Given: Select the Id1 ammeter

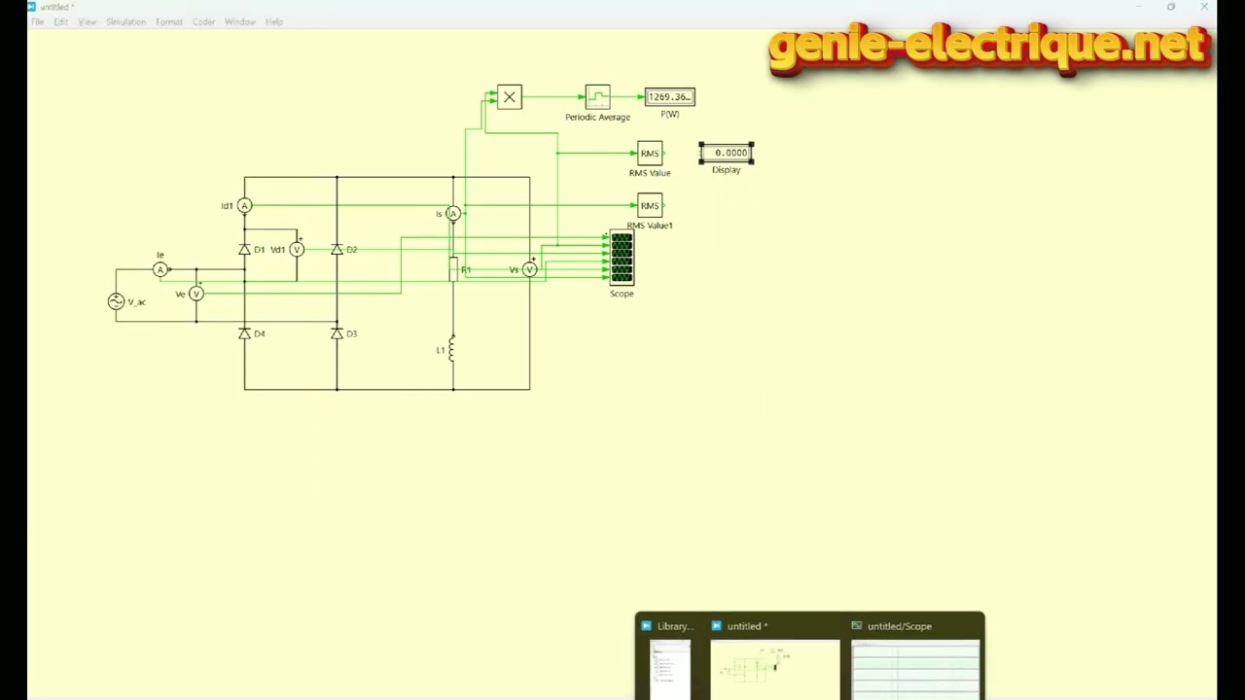Looking at the screenshot, I should [x=244, y=206].
